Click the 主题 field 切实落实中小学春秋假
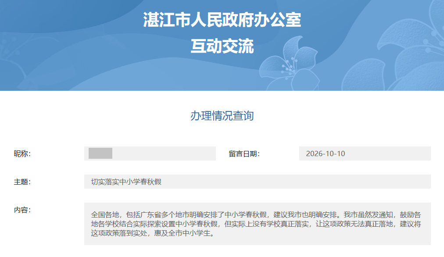 258,182
